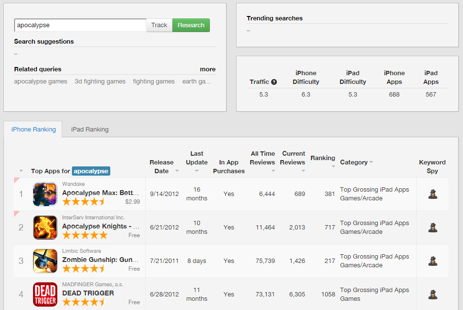The height and width of the screenshot is (310, 463).
Task: Click the iPad Apps value 567
Action: click(x=431, y=95)
